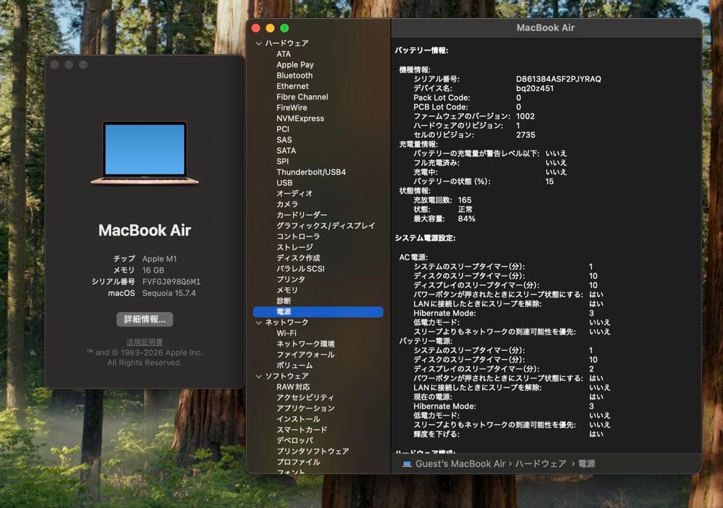Screen dimensions: 723x508
Task: Select Apple Pay in the sidebar
Action: (x=295, y=64)
